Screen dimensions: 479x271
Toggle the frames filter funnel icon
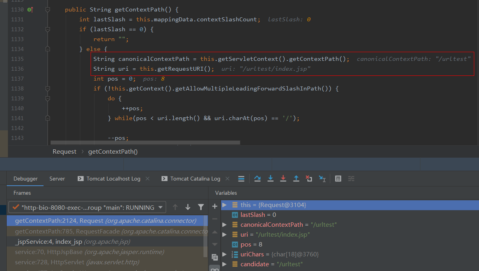201,207
